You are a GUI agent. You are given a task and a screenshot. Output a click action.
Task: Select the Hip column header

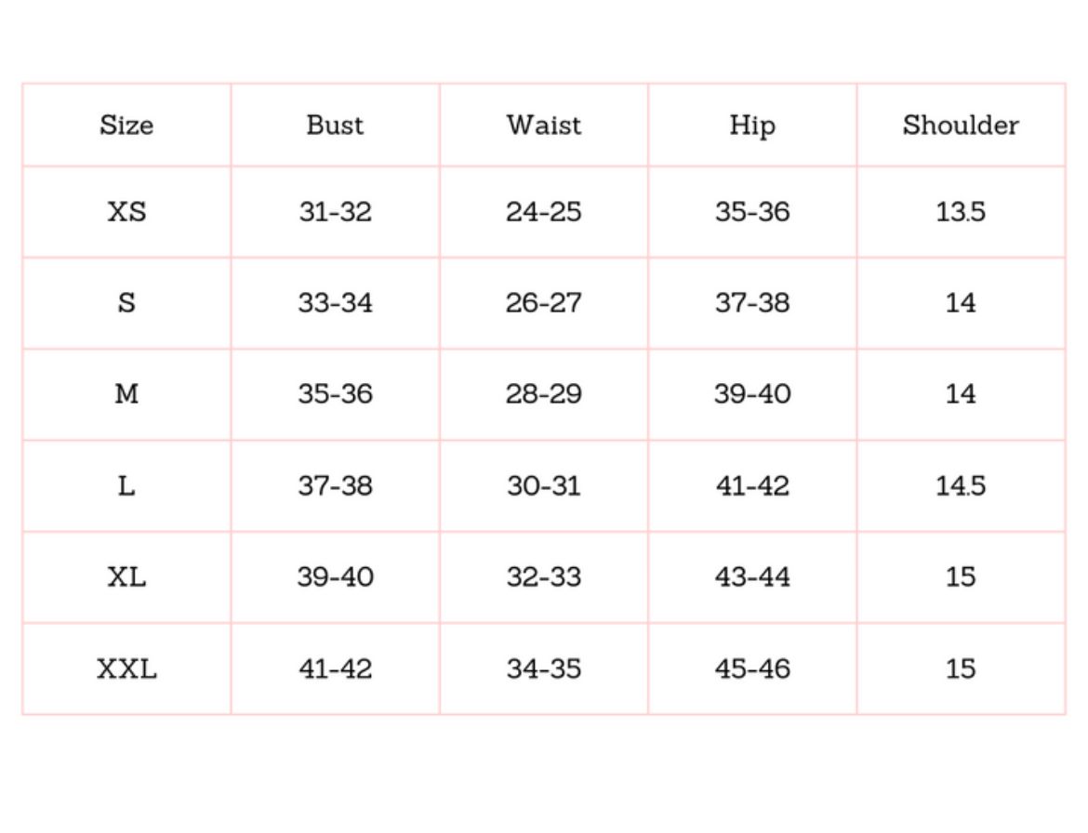(751, 126)
